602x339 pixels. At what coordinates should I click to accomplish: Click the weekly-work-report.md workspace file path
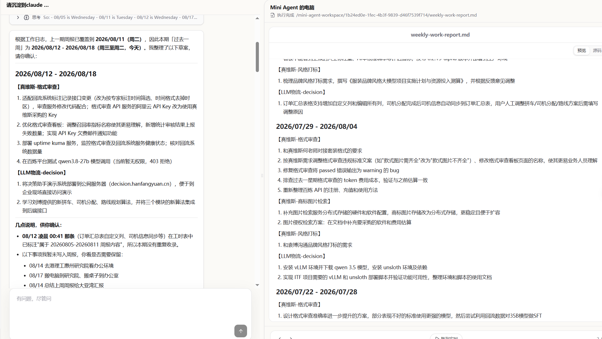point(386,15)
